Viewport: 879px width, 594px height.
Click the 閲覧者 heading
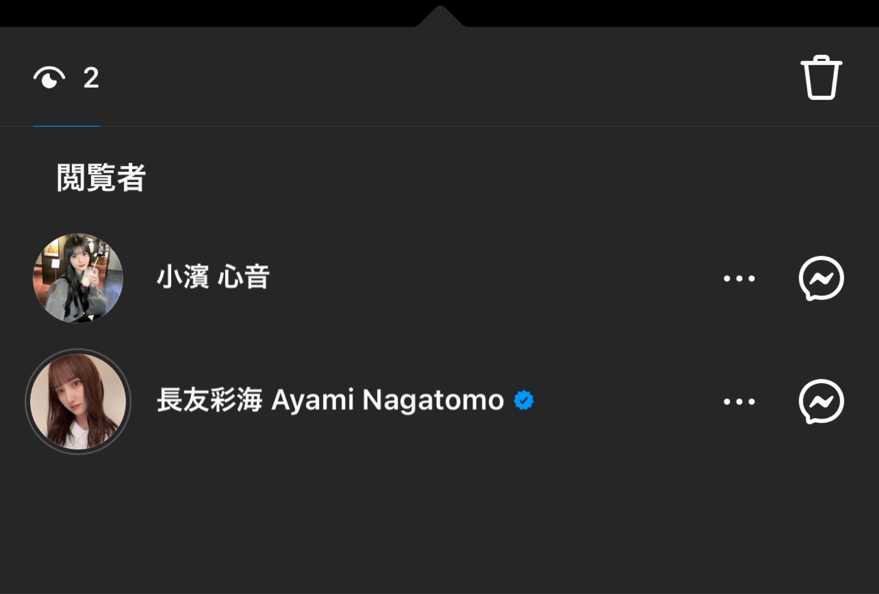101,178
